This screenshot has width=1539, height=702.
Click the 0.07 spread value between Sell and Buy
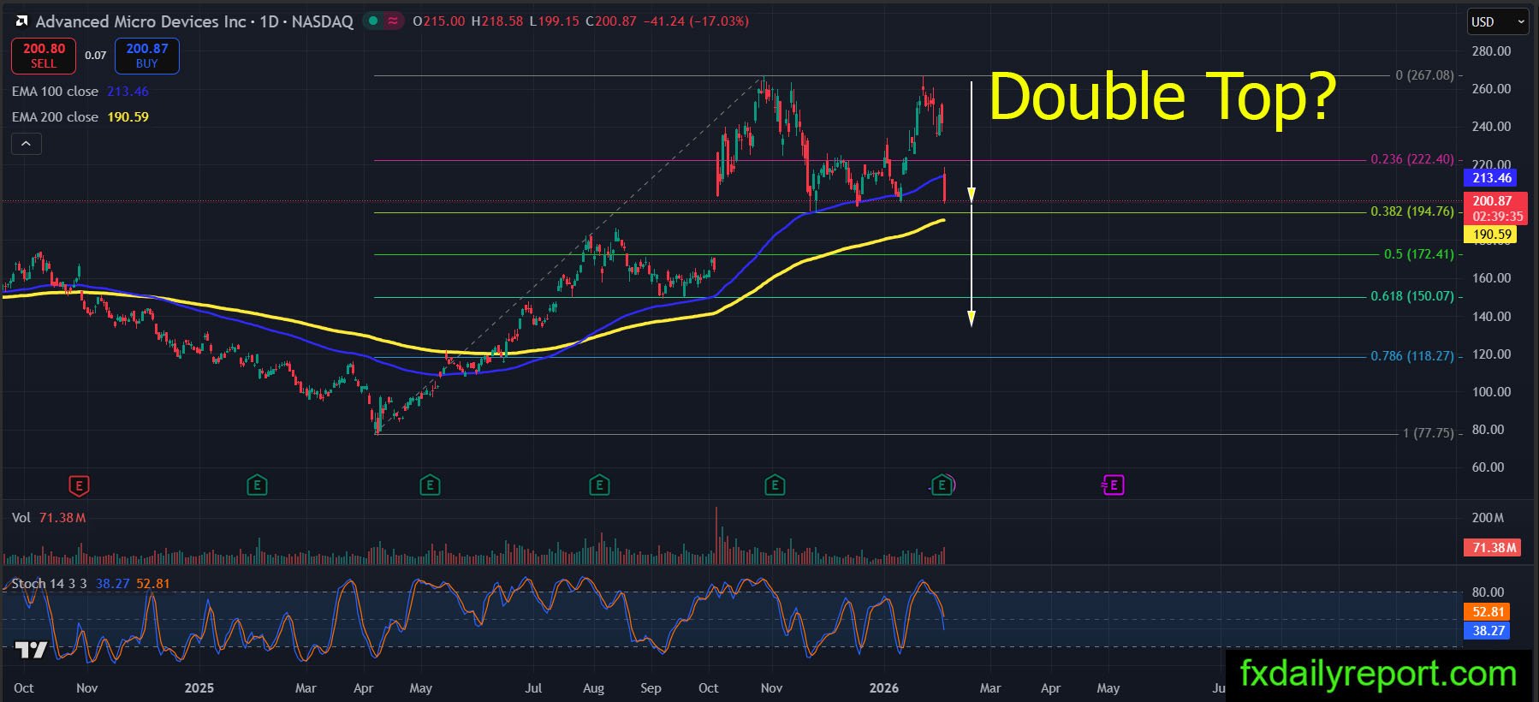pos(96,56)
